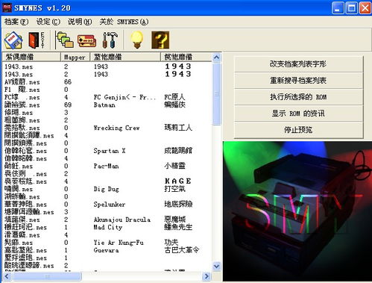Click the light bulb tips icon

tap(137, 40)
